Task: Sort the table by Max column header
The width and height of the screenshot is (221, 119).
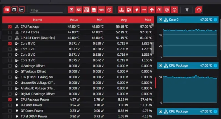Action: (148, 20)
